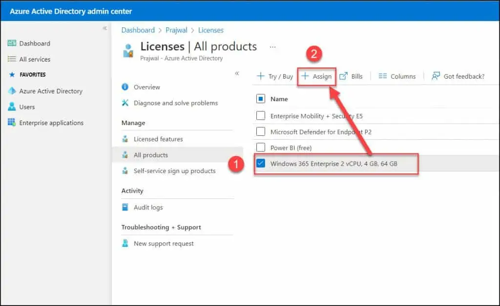This screenshot has height=306, width=500.
Task: Open New support request
Action: point(164,243)
